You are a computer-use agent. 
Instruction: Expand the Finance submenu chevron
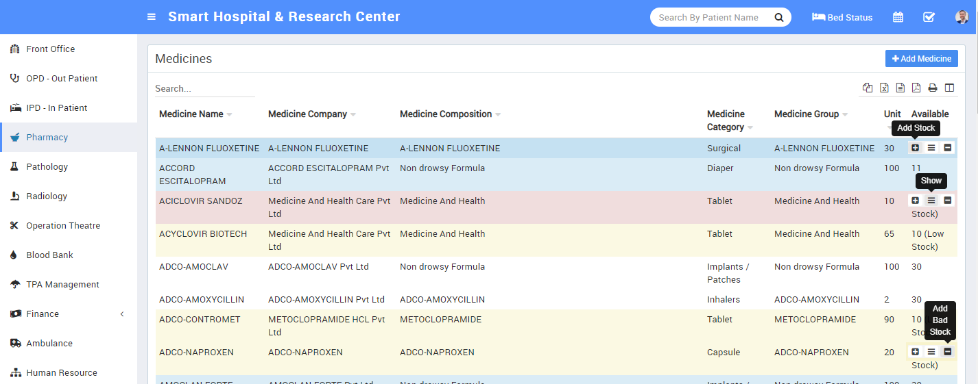point(122,314)
